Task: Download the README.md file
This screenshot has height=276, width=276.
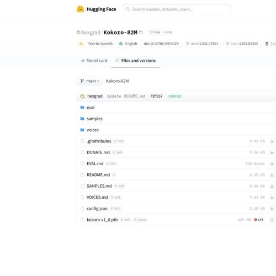Action: pyautogui.click(x=272, y=175)
